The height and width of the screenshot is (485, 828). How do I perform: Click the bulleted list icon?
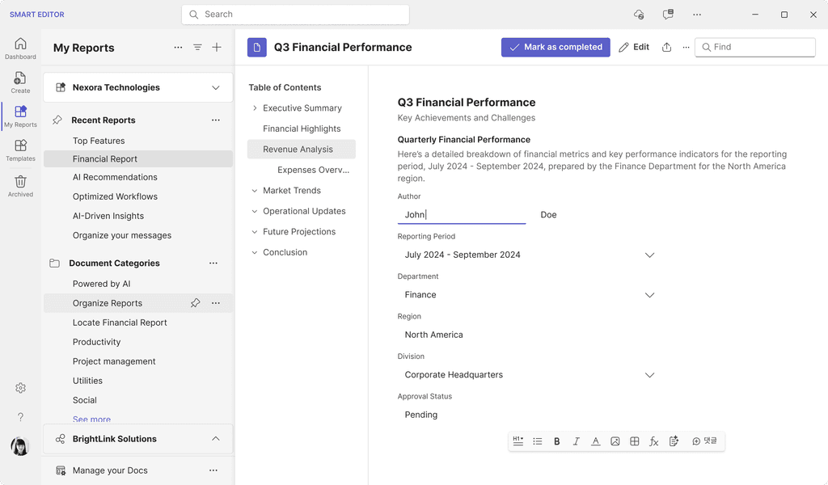pyautogui.click(x=538, y=441)
